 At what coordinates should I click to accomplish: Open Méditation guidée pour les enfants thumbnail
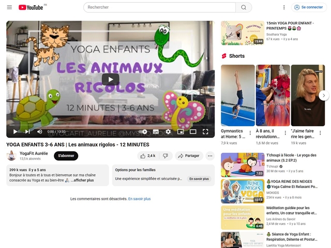(243, 218)
